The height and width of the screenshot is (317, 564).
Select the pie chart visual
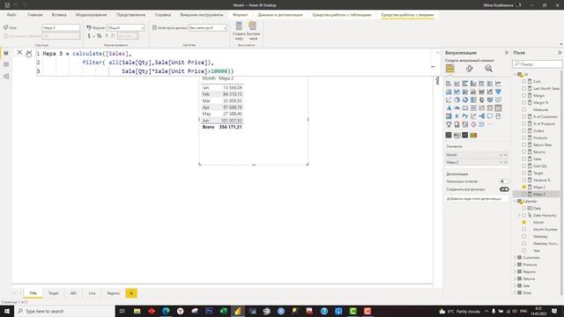pyautogui.click(x=456, y=100)
